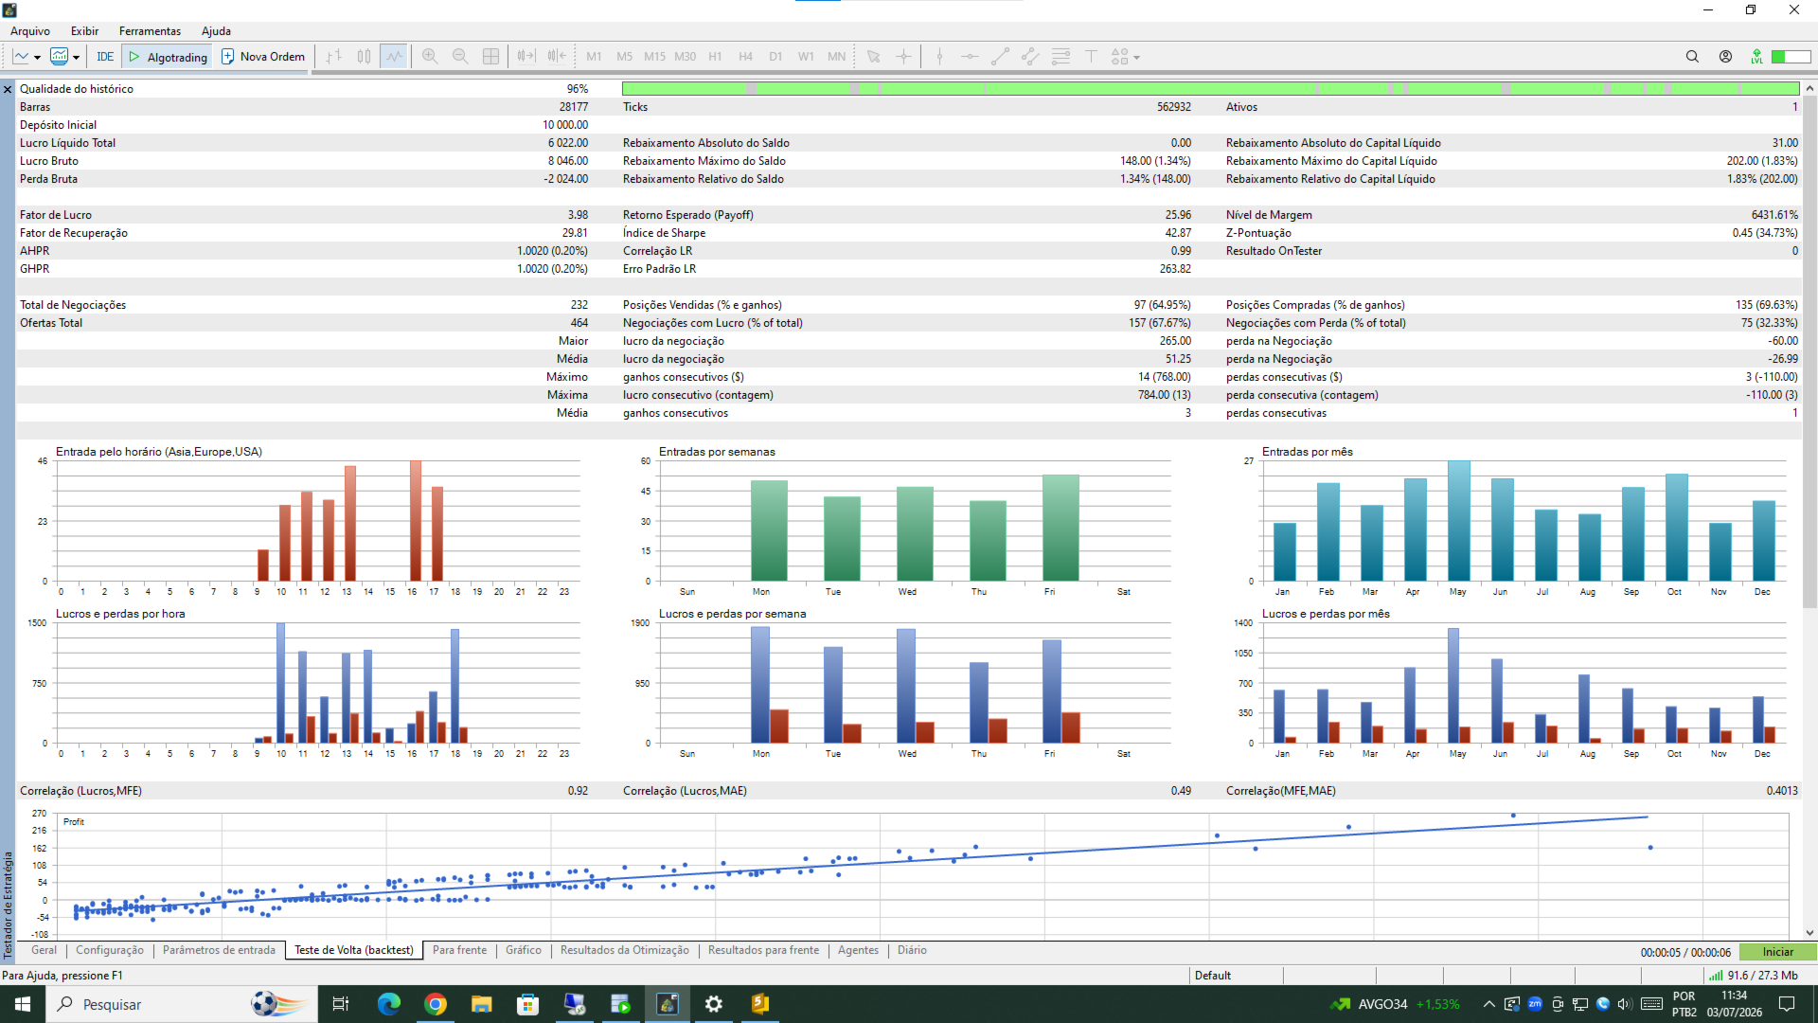The height and width of the screenshot is (1023, 1818).
Task: Toggle Algotrading on or off
Action: 168,57
